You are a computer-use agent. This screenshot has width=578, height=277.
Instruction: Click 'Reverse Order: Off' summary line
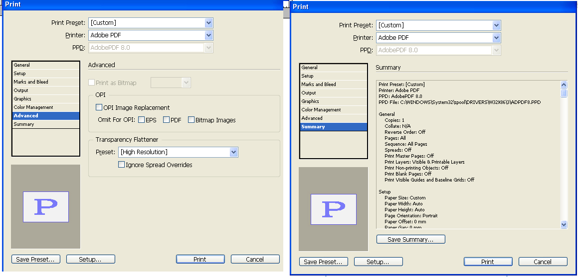[x=405, y=132]
